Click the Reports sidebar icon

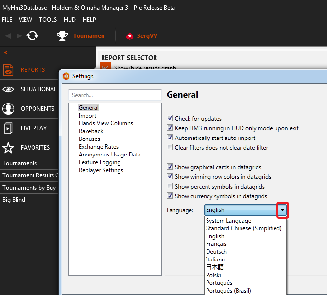click(8, 70)
